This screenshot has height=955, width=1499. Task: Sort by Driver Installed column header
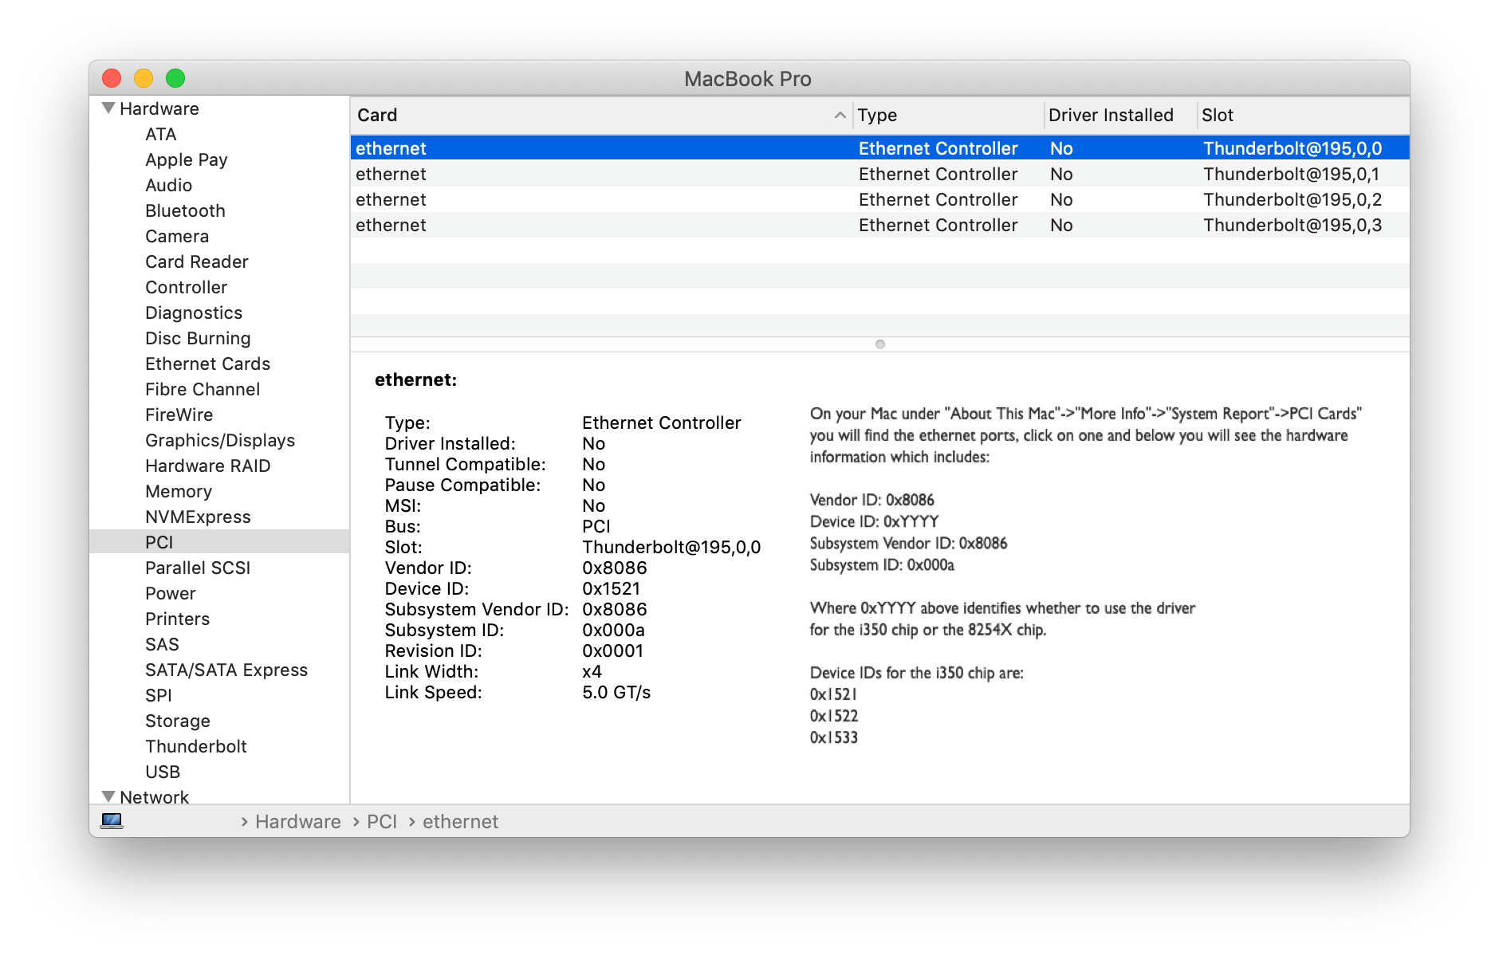point(1120,115)
